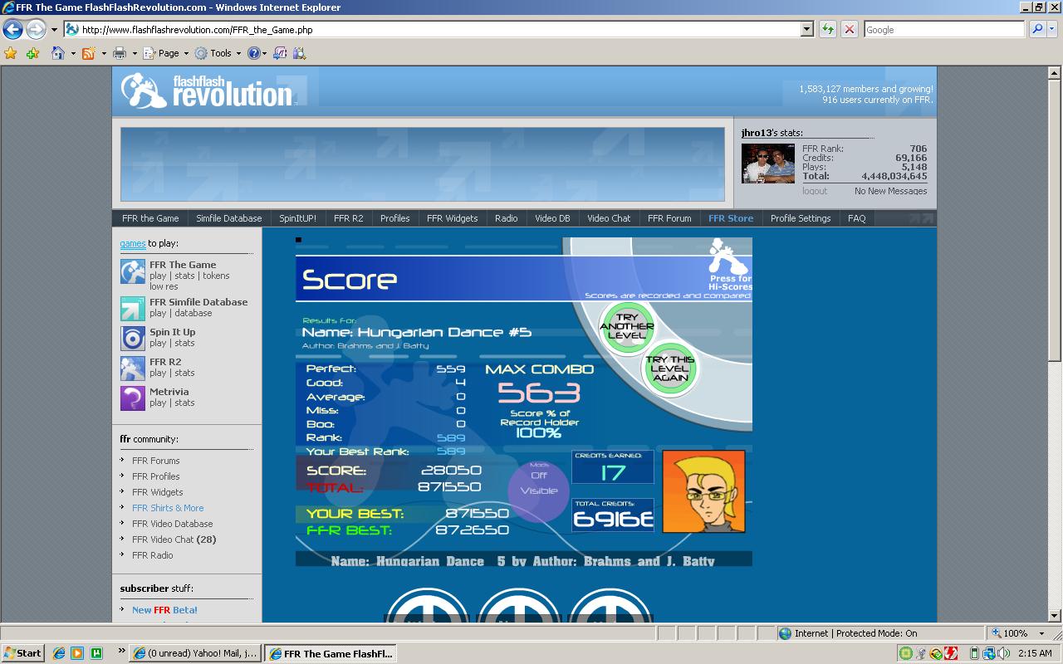1063x664 pixels.
Task: Launch the media player quick launch icon
Action: tap(77, 653)
